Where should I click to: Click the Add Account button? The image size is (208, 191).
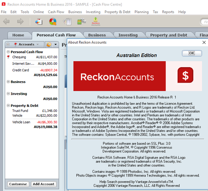[x=44, y=184]
